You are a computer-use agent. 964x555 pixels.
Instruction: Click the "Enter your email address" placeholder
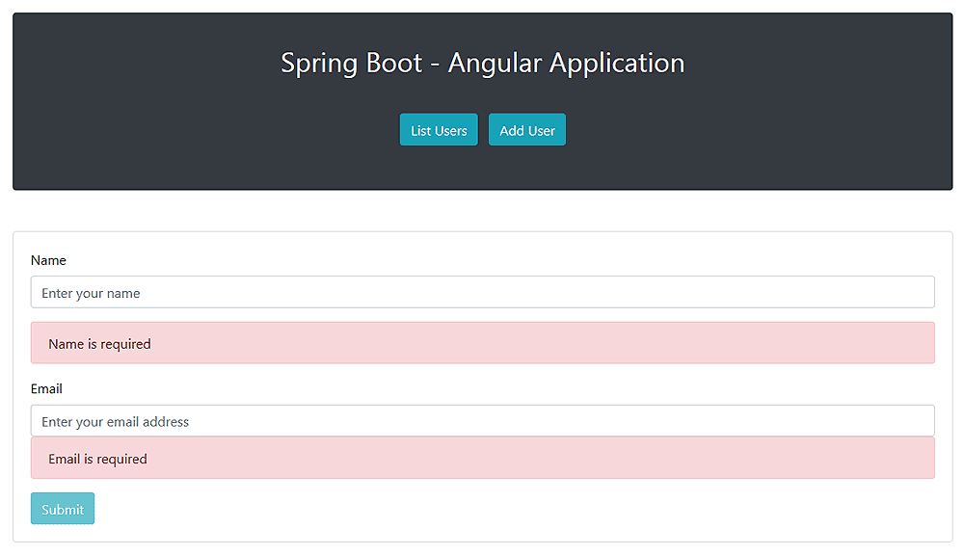coord(115,421)
